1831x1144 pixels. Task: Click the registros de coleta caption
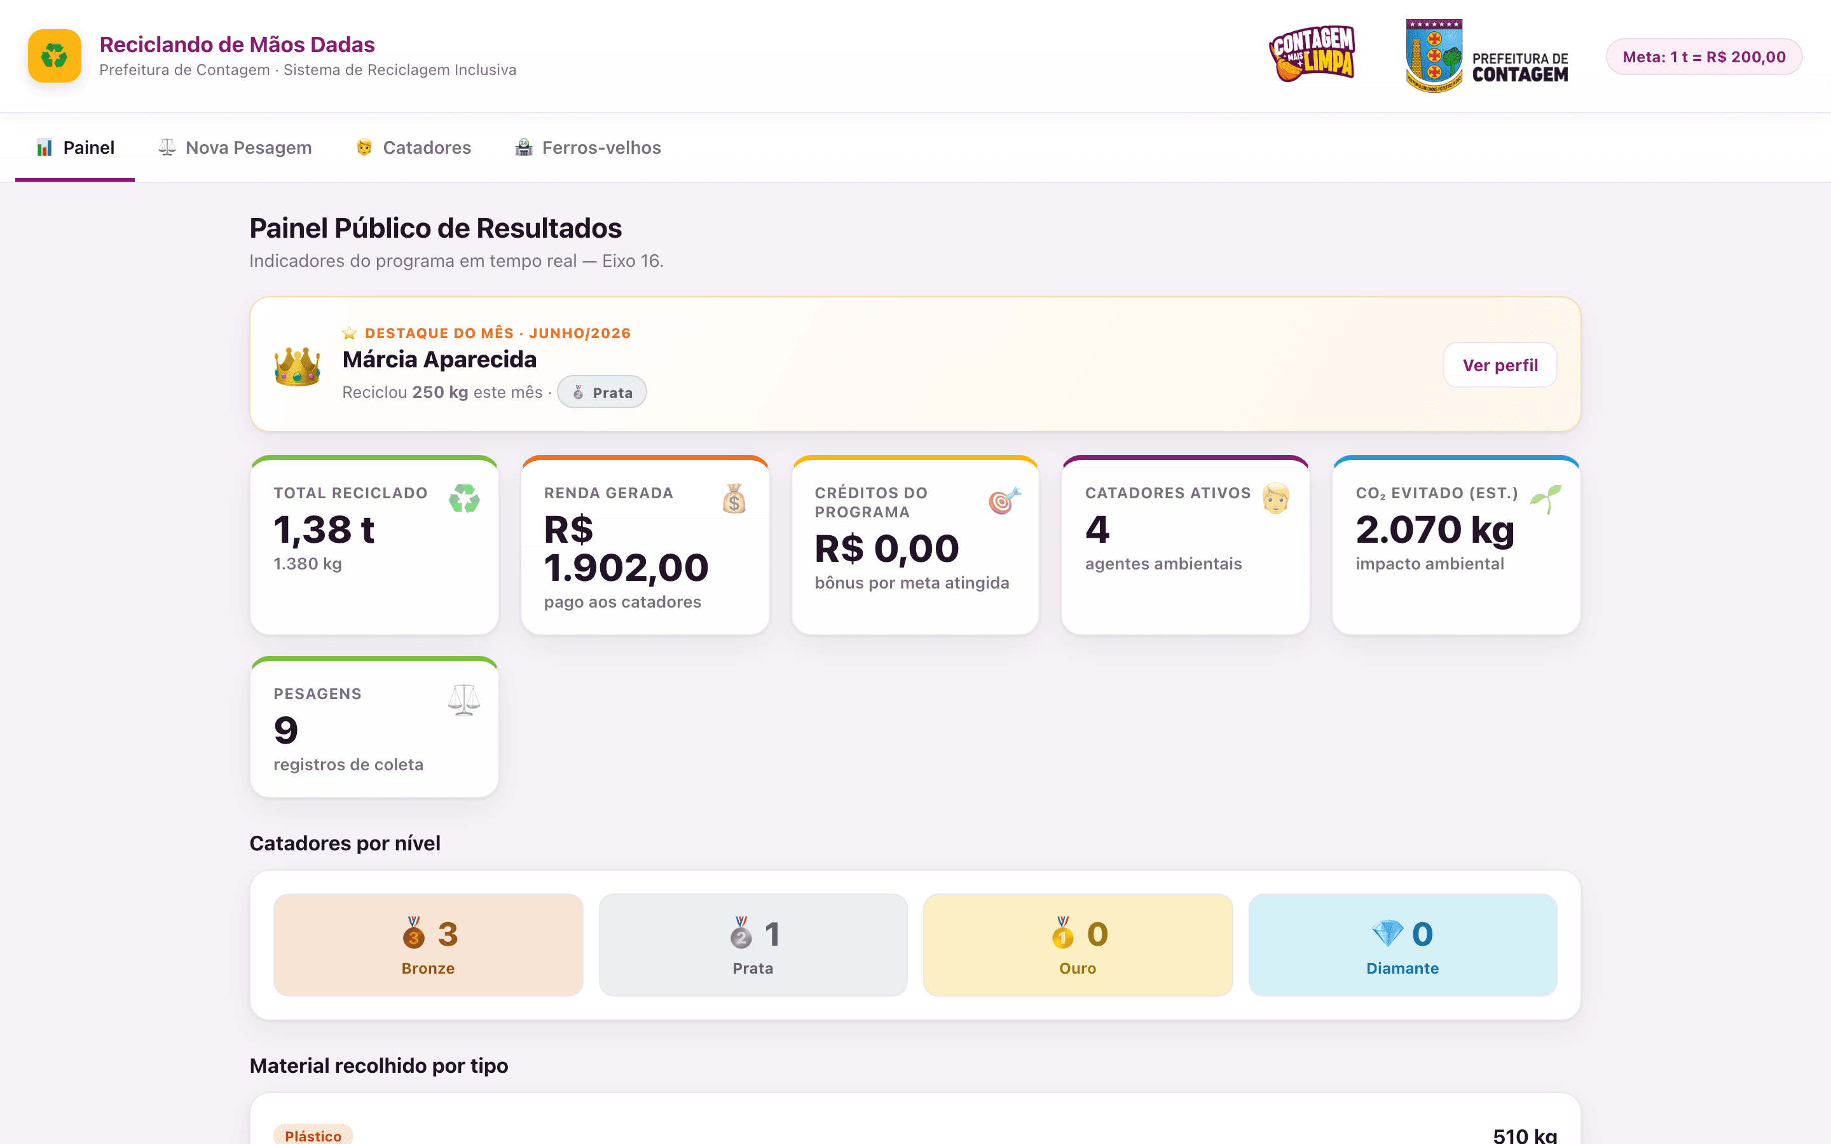[x=349, y=764]
